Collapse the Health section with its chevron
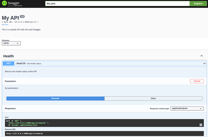Viewport: 208px width, 137px height. point(201,56)
